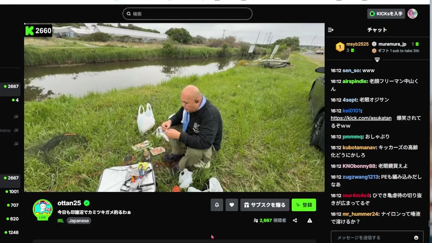
Task: Expand the chat leaderboard chevron
Action: point(377,60)
